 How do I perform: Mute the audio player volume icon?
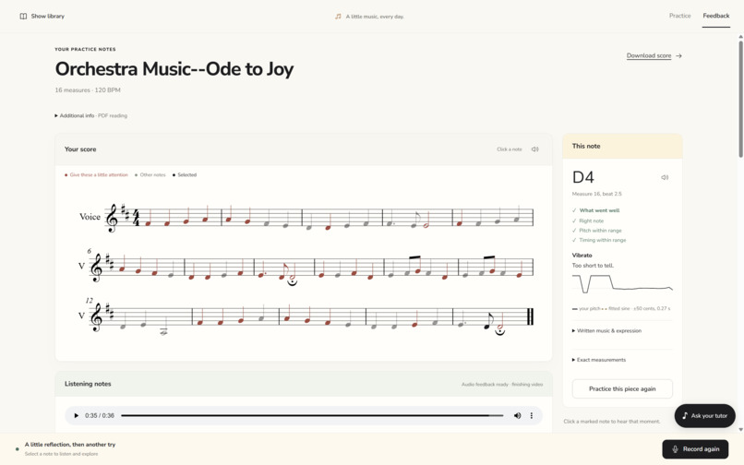pos(517,416)
